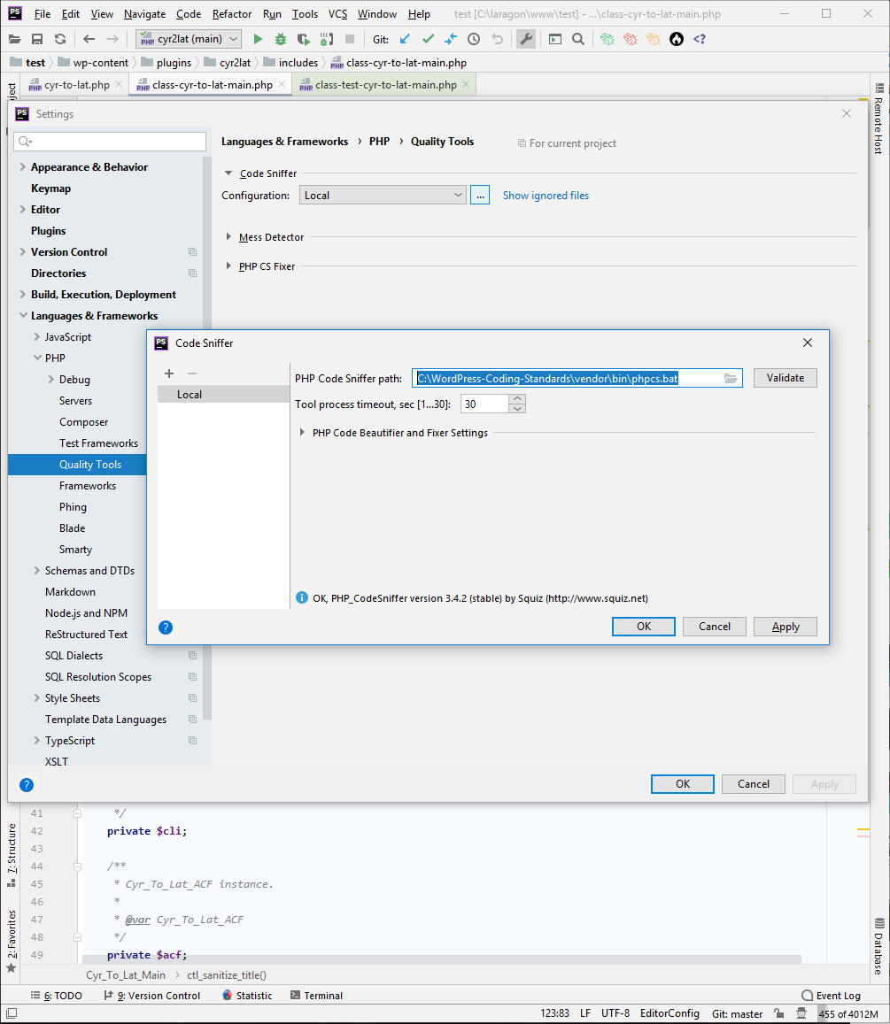Screen dimensions: 890x1024
Task: Save all using the floppy disk icon
Action: 37,39
